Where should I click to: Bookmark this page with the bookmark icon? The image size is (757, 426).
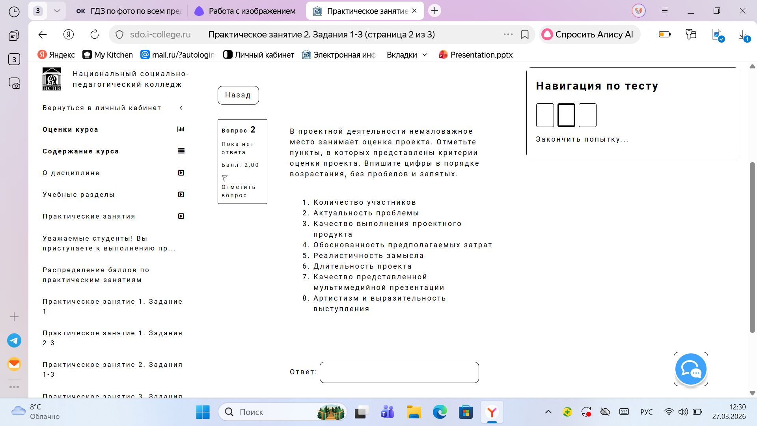tap(525, 34)
